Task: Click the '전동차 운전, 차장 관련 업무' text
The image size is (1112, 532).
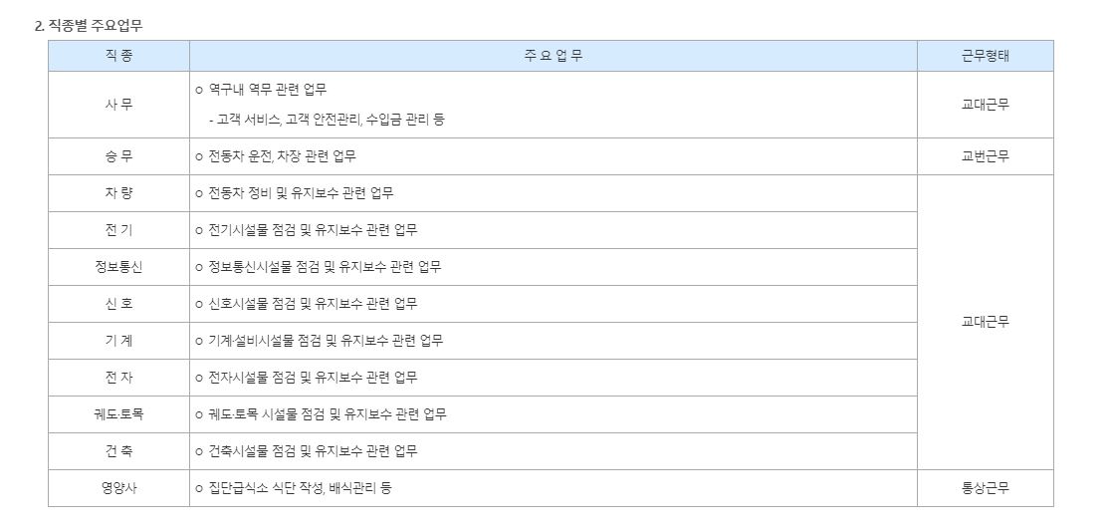Action: click(x=281, y=156)
